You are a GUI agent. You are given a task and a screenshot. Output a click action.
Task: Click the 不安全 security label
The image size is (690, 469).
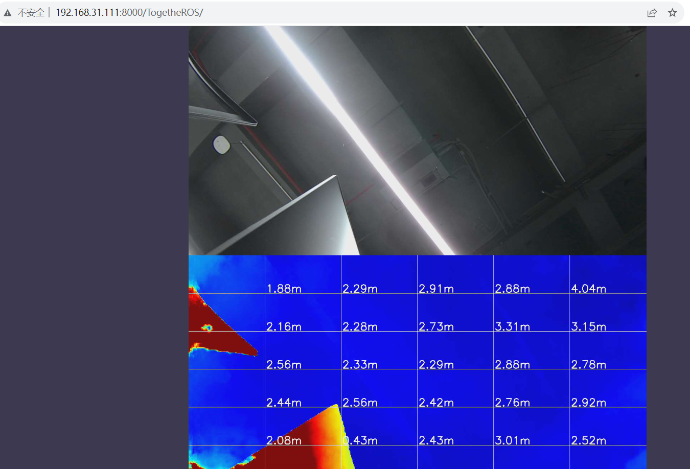click(x=31, y=13)
